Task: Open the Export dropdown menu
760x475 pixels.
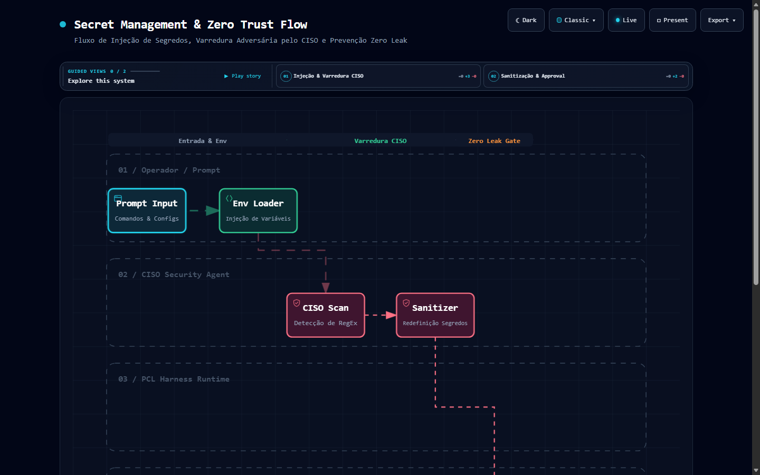Action: point(721,20)
